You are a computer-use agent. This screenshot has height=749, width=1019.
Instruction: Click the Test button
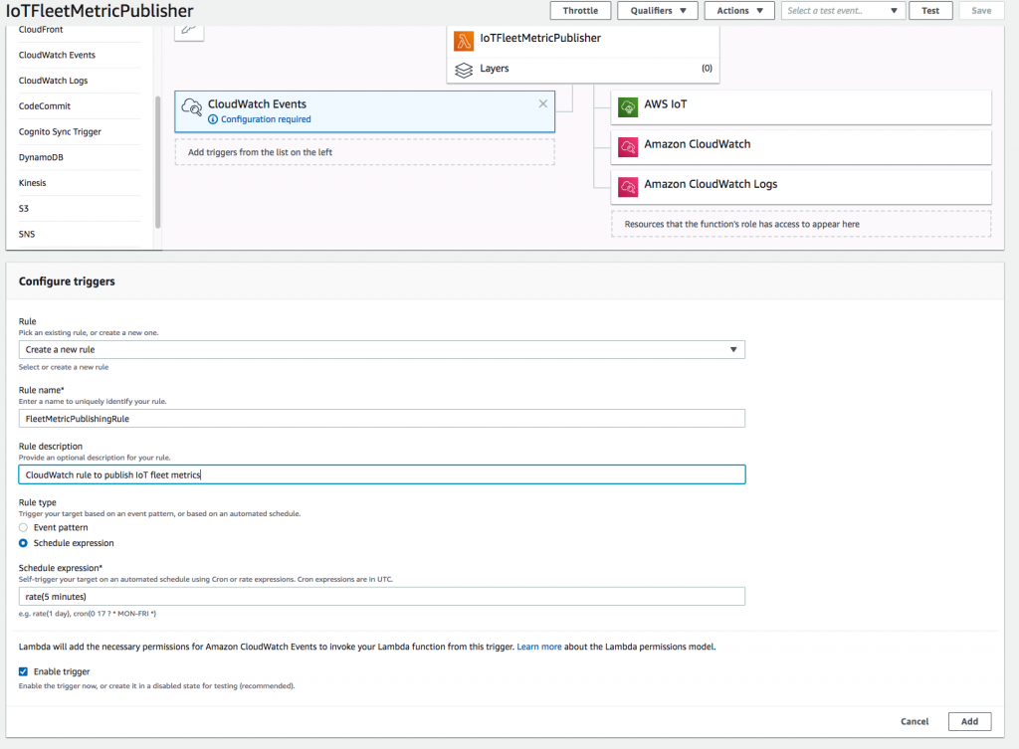(930, 10)
